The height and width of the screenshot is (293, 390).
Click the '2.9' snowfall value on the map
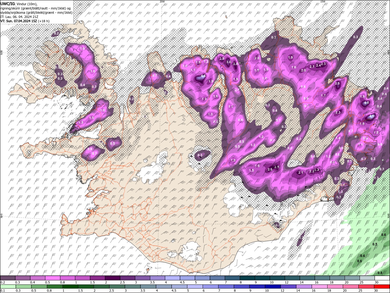pyautogui.click(x=337, y=84)
